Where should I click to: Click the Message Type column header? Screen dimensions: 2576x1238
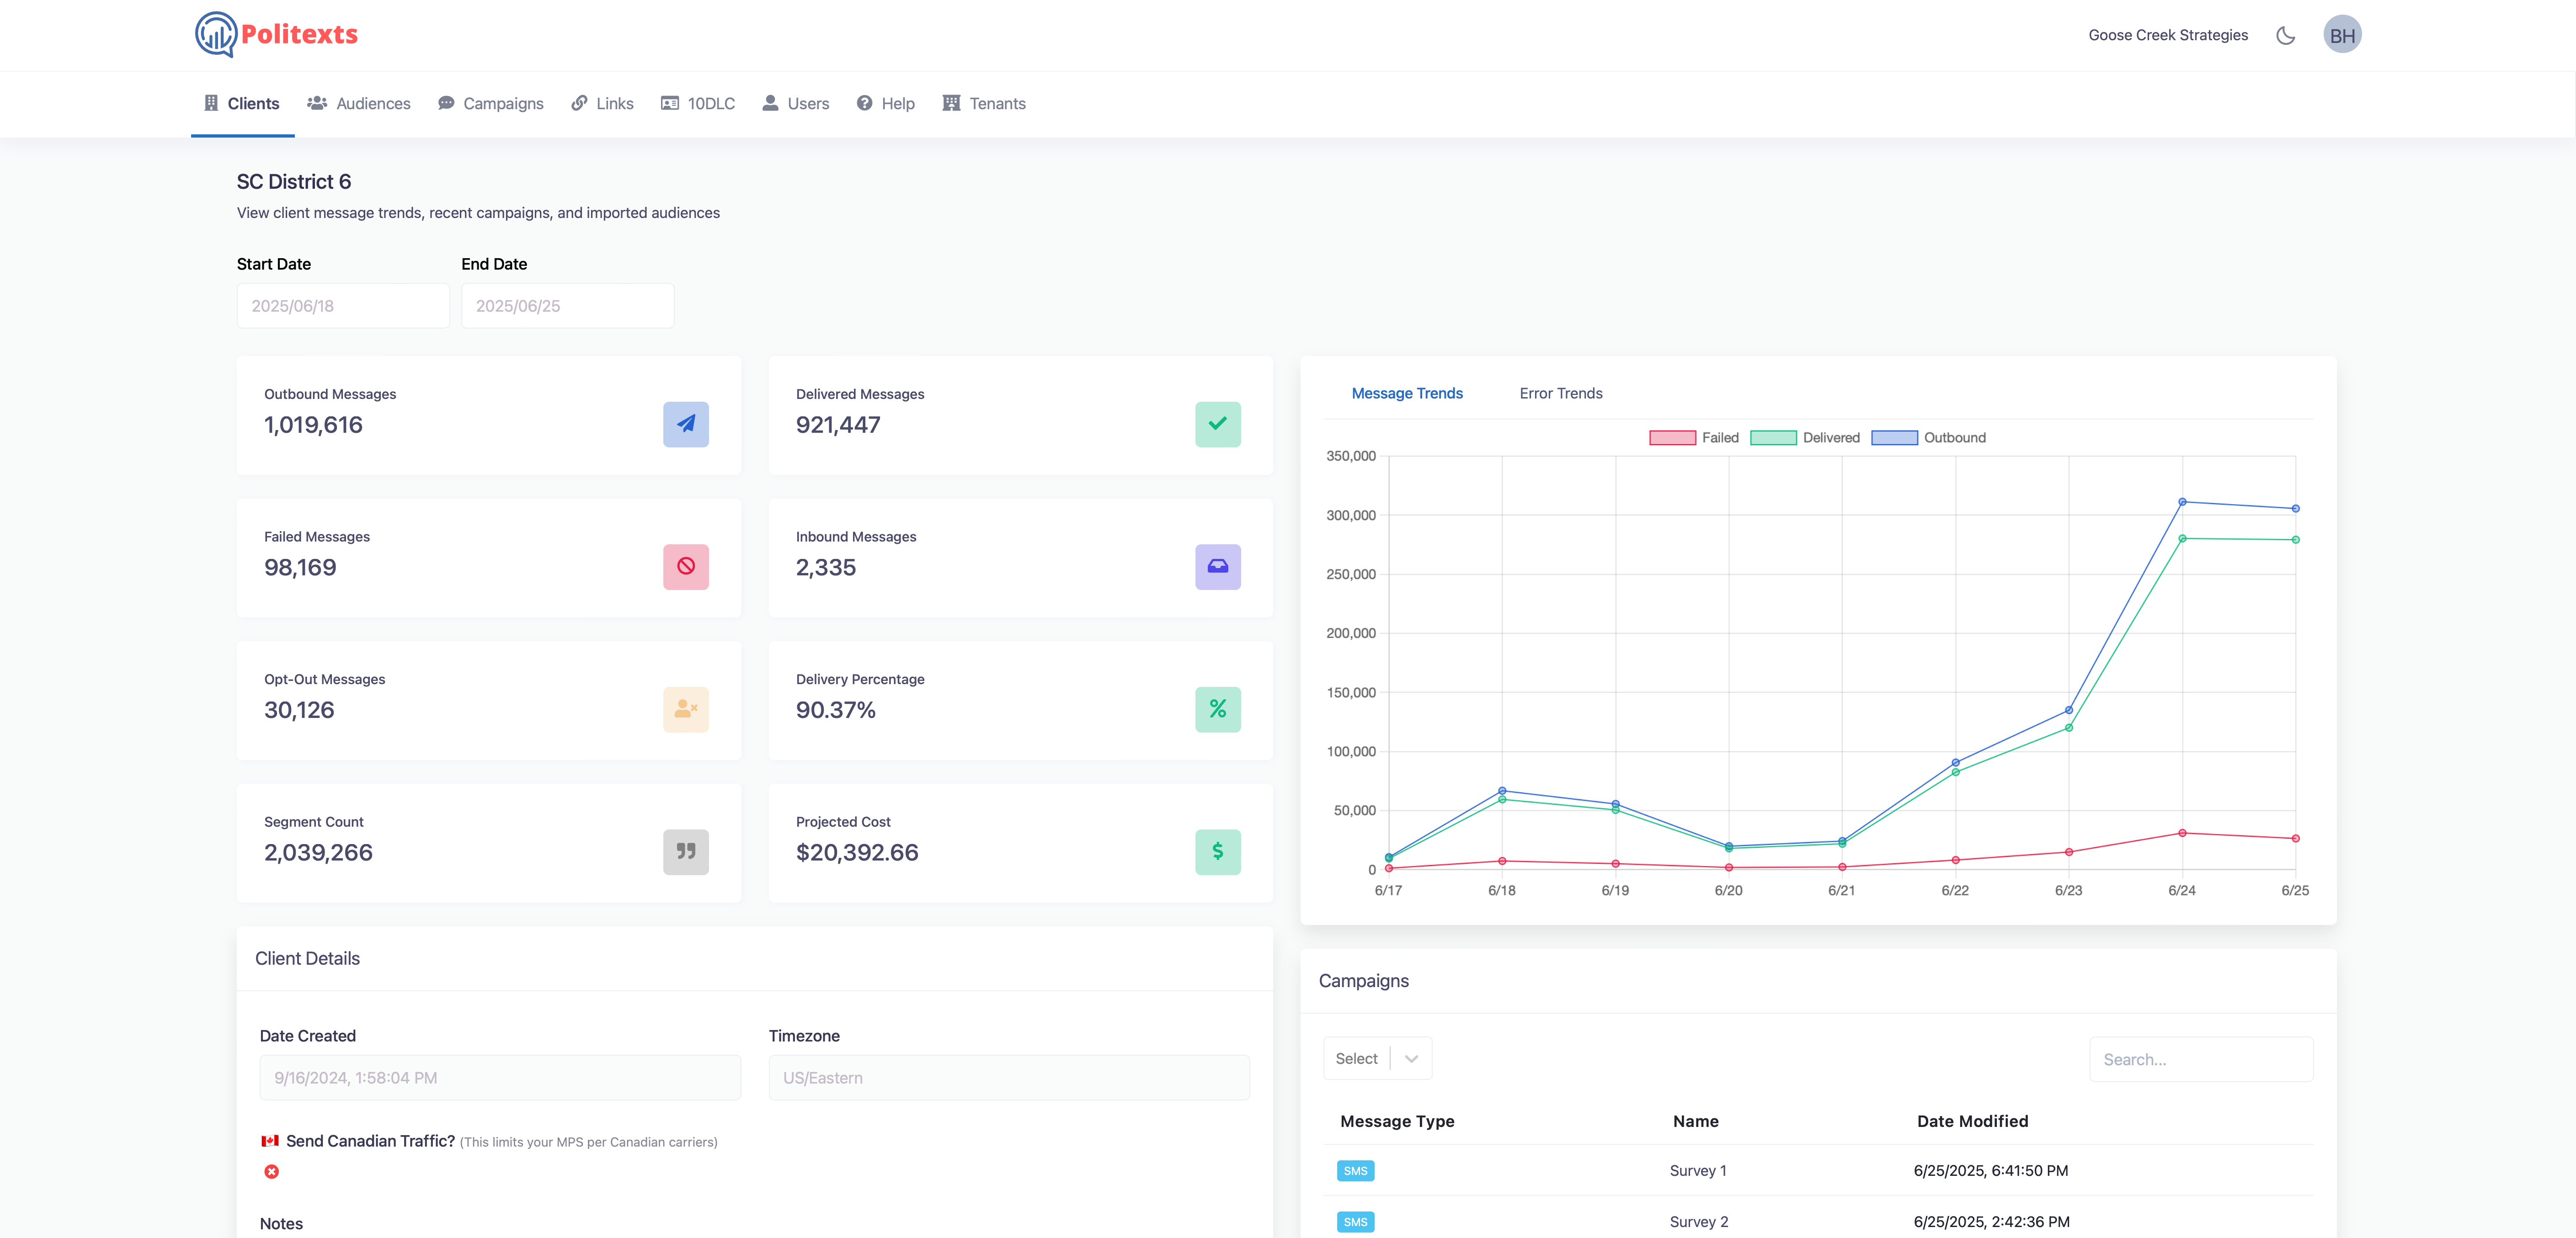coord(1397,1121)
